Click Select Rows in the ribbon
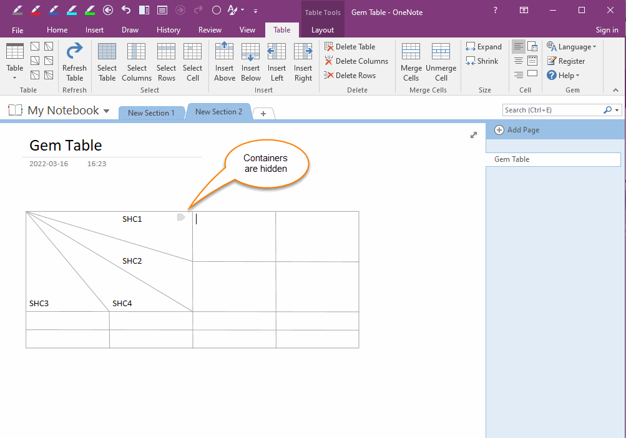The image size is (626, 438). point(167,62)
